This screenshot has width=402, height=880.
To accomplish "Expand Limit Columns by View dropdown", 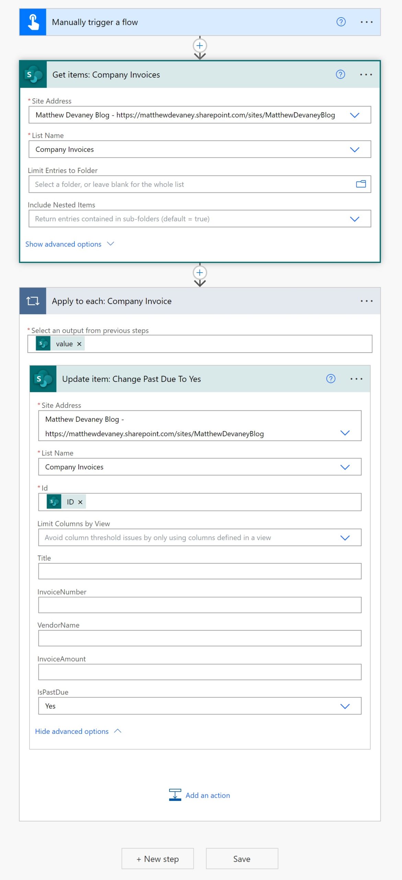I will [345, 538].
